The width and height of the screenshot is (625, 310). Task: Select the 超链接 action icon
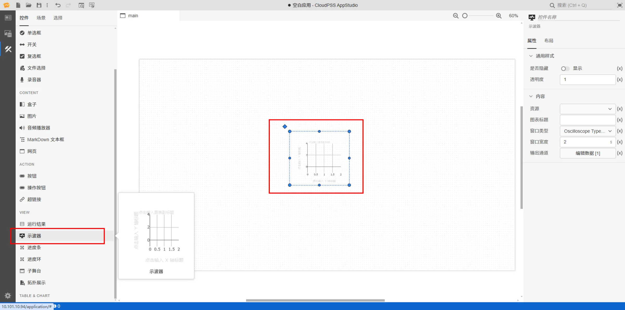pyautogui.click(x=22, y=199)
